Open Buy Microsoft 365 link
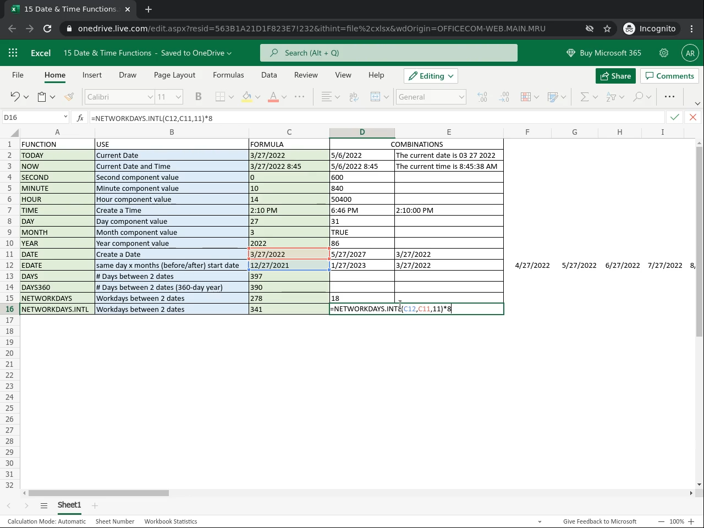Viewport: 704px width, 528px height. point(604,53)
